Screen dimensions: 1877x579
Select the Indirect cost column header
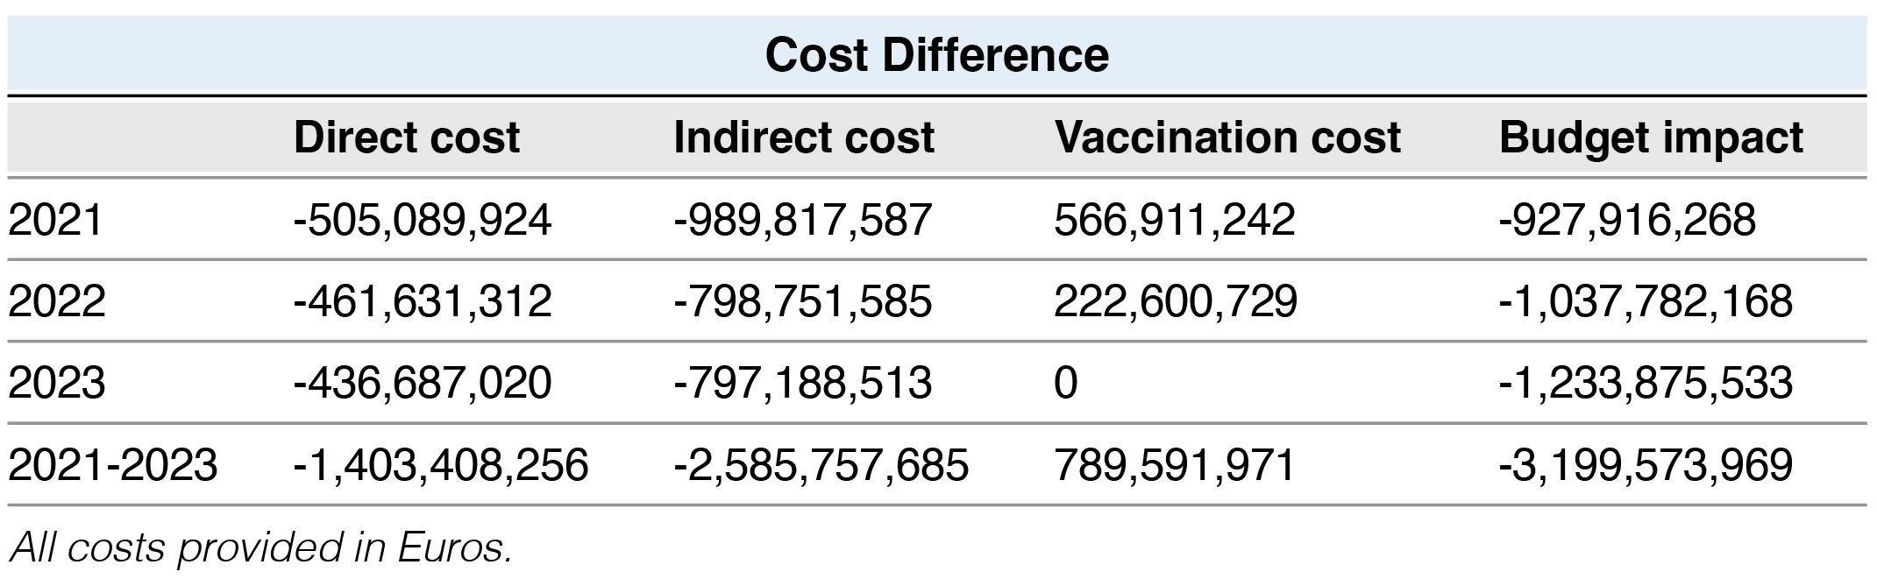point(804,138)
